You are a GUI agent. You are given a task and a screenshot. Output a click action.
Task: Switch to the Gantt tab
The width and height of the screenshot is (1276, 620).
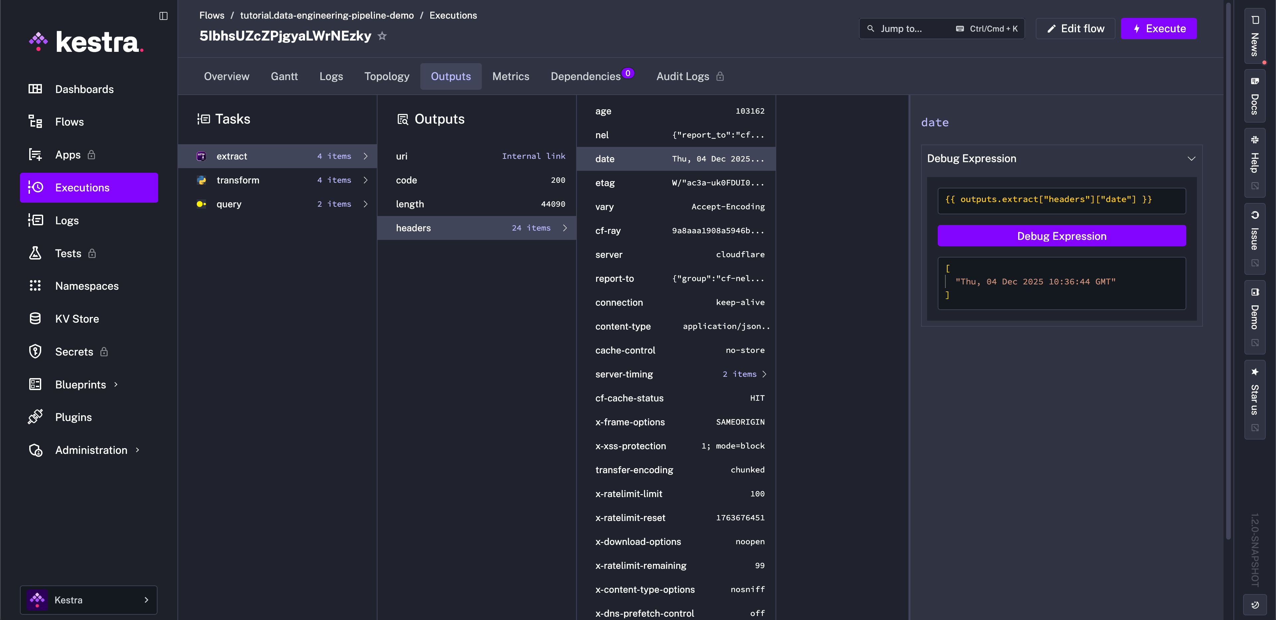[x=284, y=76]
